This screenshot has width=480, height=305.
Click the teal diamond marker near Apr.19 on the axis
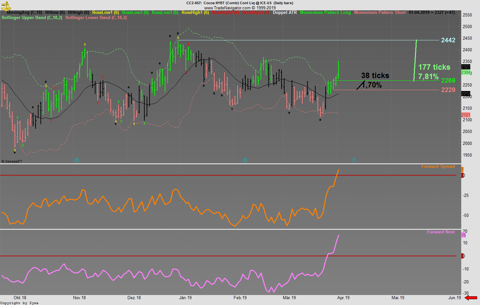click(353, 160)
